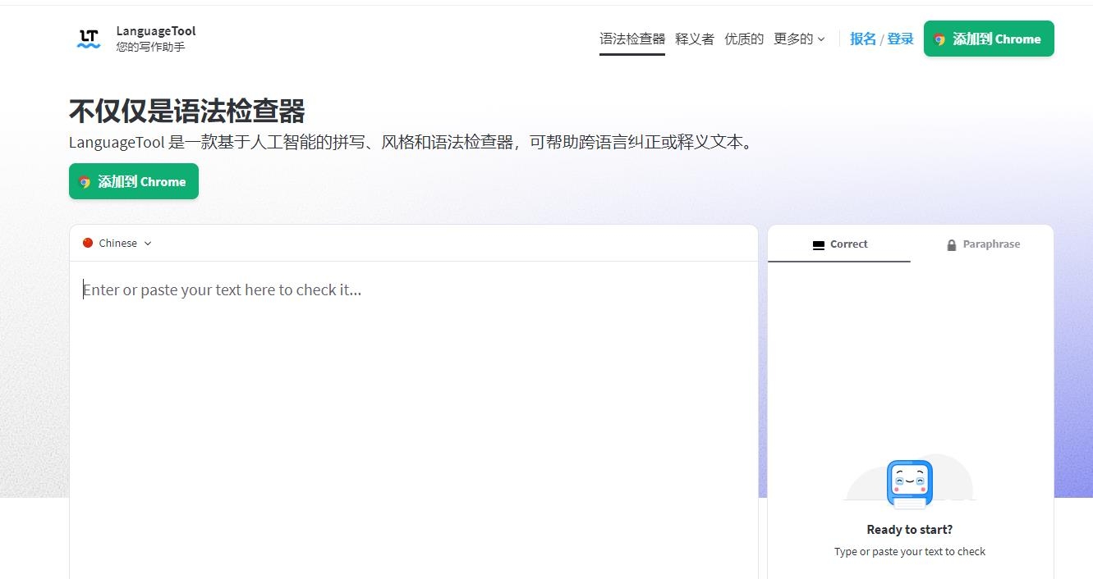The height and width of the screenshot is (579, 1093).
Task: Click the blue robot mascot illustration
Action: (x=910, y=484)
